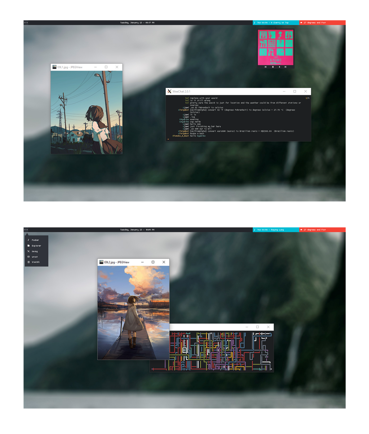Skip to the next track in the music popup
This screenshot has height=434, width=369.
pos(285,67)
